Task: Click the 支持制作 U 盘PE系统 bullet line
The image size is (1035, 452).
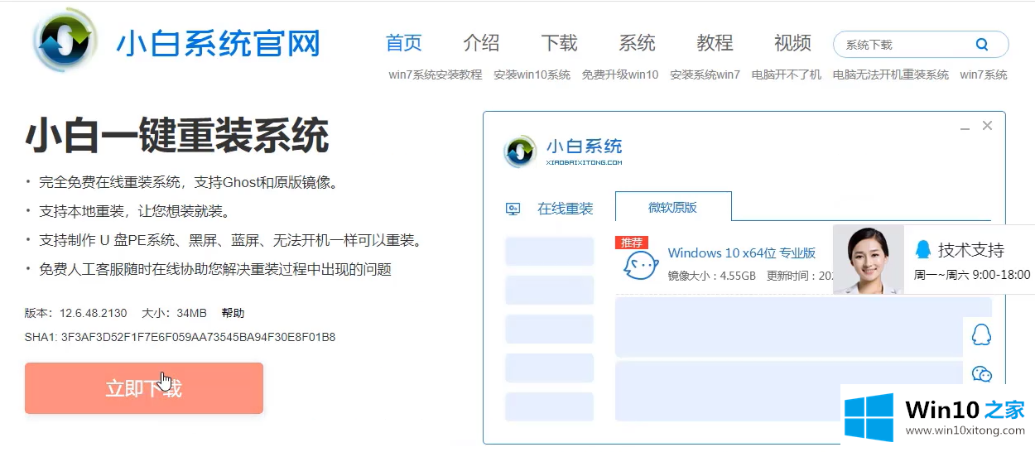Action: pyautogui.click(x=230, y=240)
